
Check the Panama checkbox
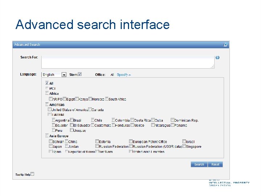click(x=173, y=125)
